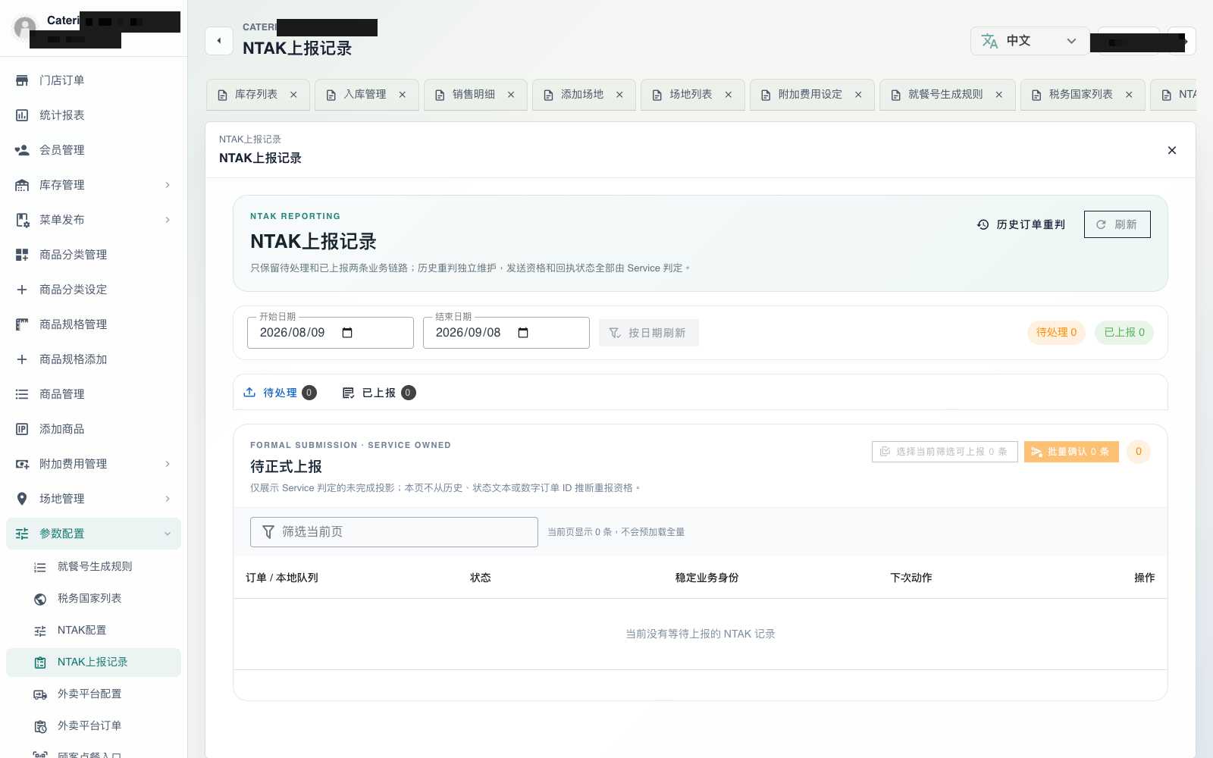Click the 批量确认 0 条 button
Image resolution: width=1213 pixels, height=758 pixels.
1071,452
